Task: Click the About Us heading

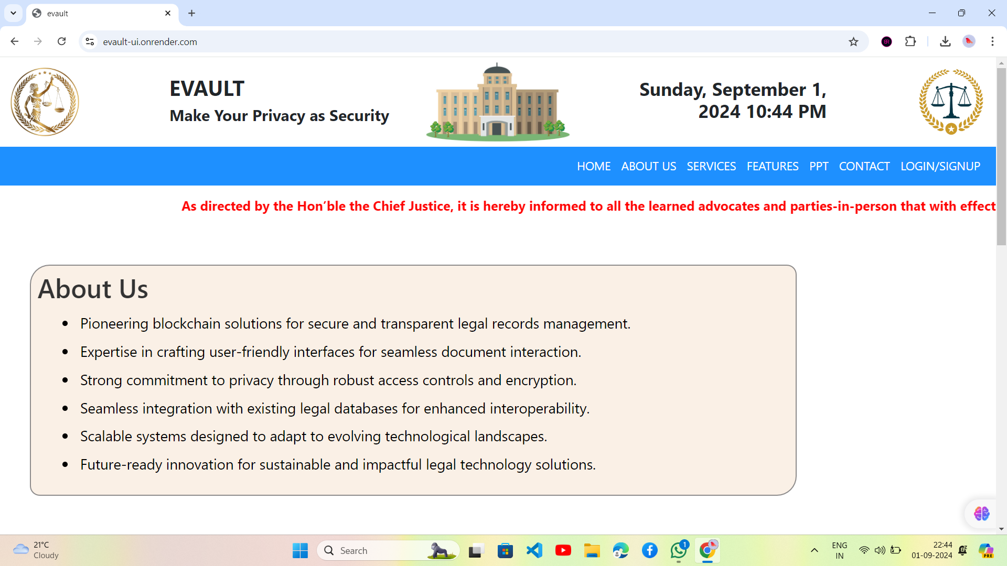Action: point(93,289)
